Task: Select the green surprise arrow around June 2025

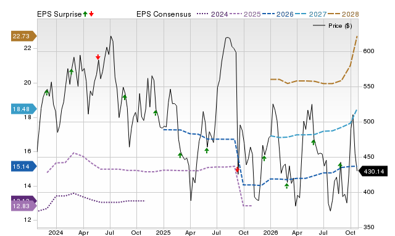Action: tap(207, 151)
